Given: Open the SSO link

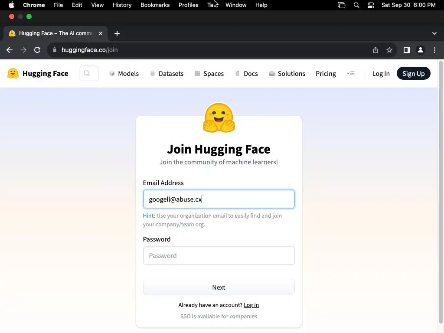Looking at the screenshot, I should coord(186,316).
